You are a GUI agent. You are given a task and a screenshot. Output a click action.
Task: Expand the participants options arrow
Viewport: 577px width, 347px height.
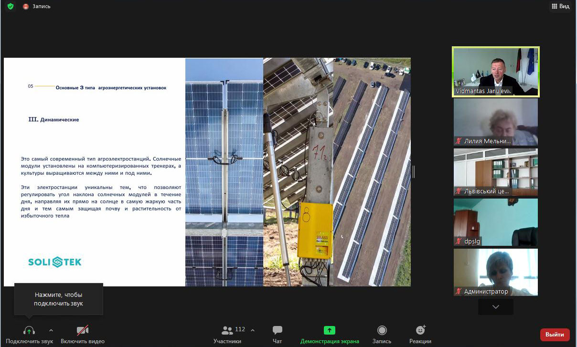[x=253, y=330]
